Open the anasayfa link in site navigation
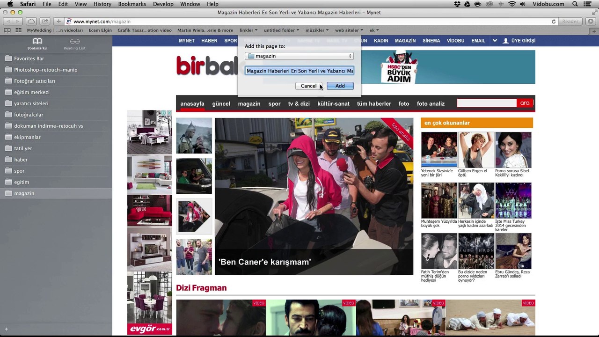 point(192,104)
